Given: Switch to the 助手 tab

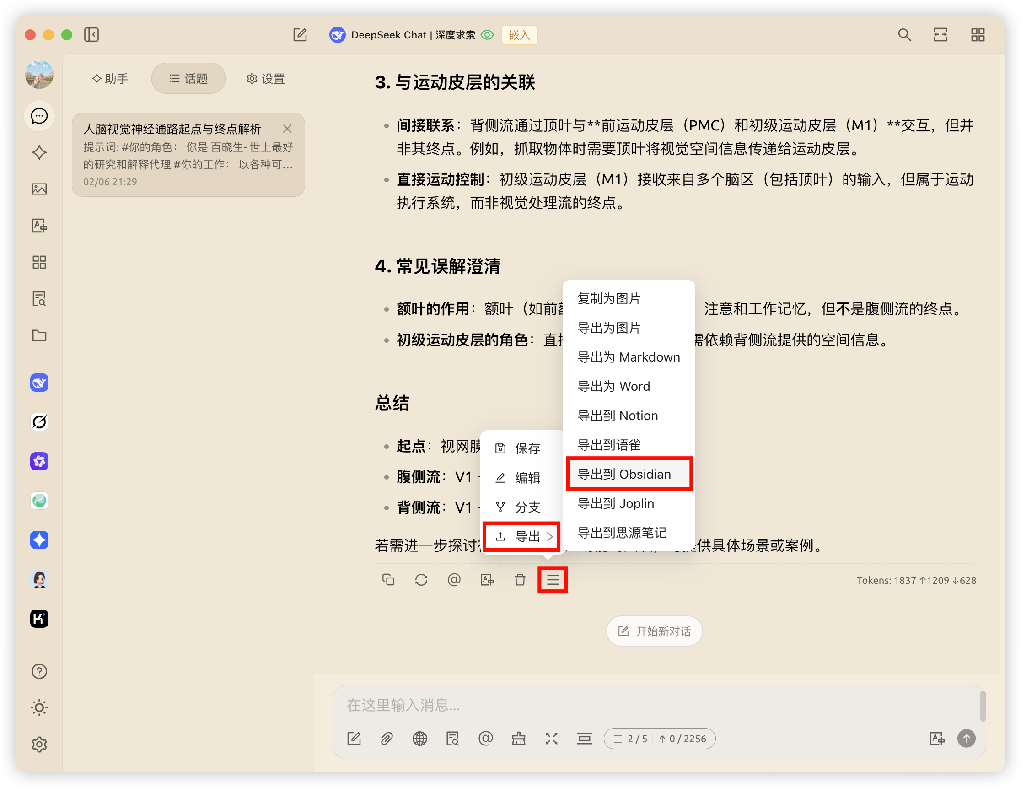Looking at the screenshot, I should [110, 79].
